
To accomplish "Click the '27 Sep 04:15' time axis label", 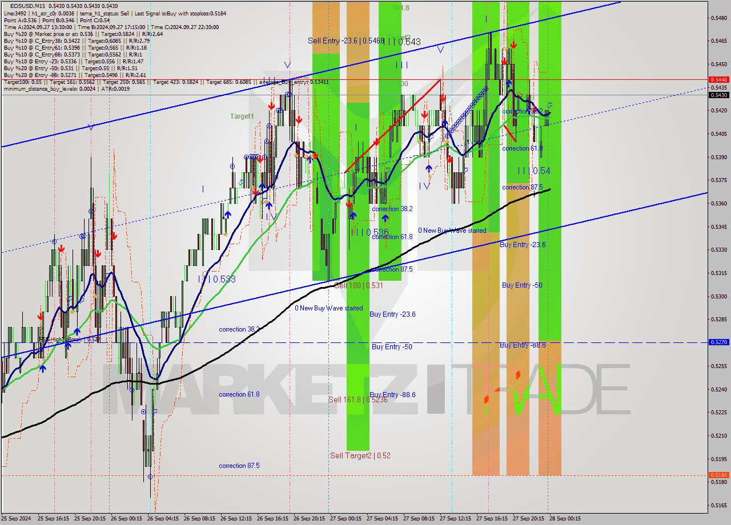I will 382,519.
